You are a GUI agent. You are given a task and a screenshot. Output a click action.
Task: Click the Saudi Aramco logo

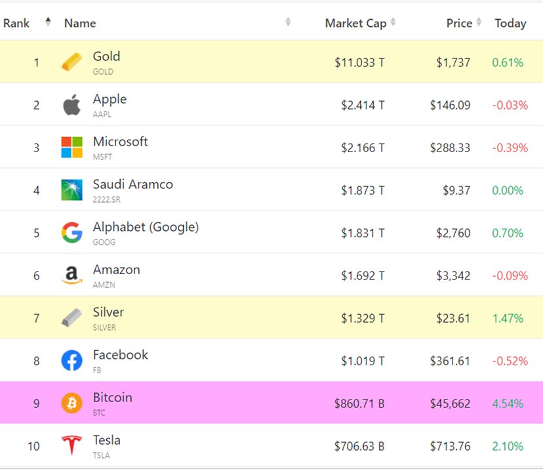point(71,190)
